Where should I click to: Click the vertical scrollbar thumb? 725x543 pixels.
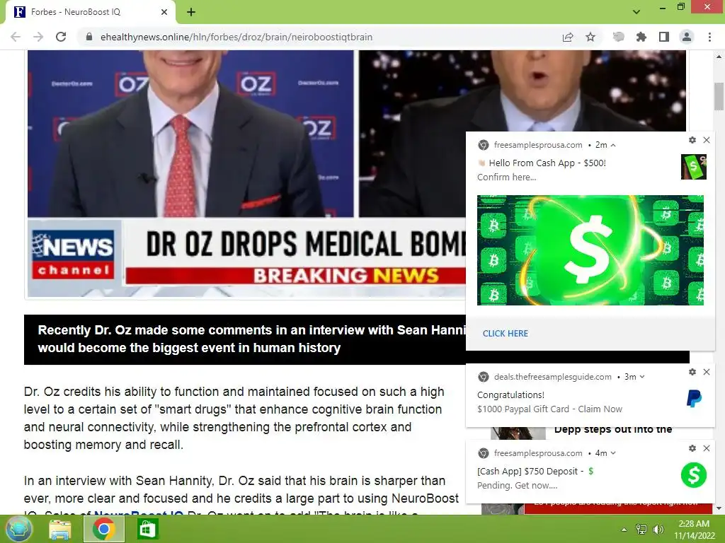[719, 96]
